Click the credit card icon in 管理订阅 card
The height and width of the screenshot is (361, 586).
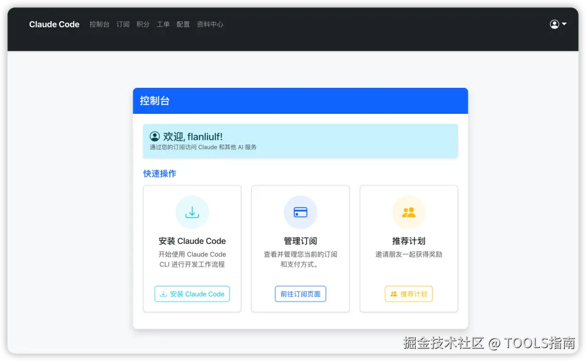coord(301,212)
